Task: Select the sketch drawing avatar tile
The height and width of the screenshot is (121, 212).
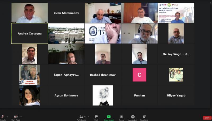Action: 103,95
